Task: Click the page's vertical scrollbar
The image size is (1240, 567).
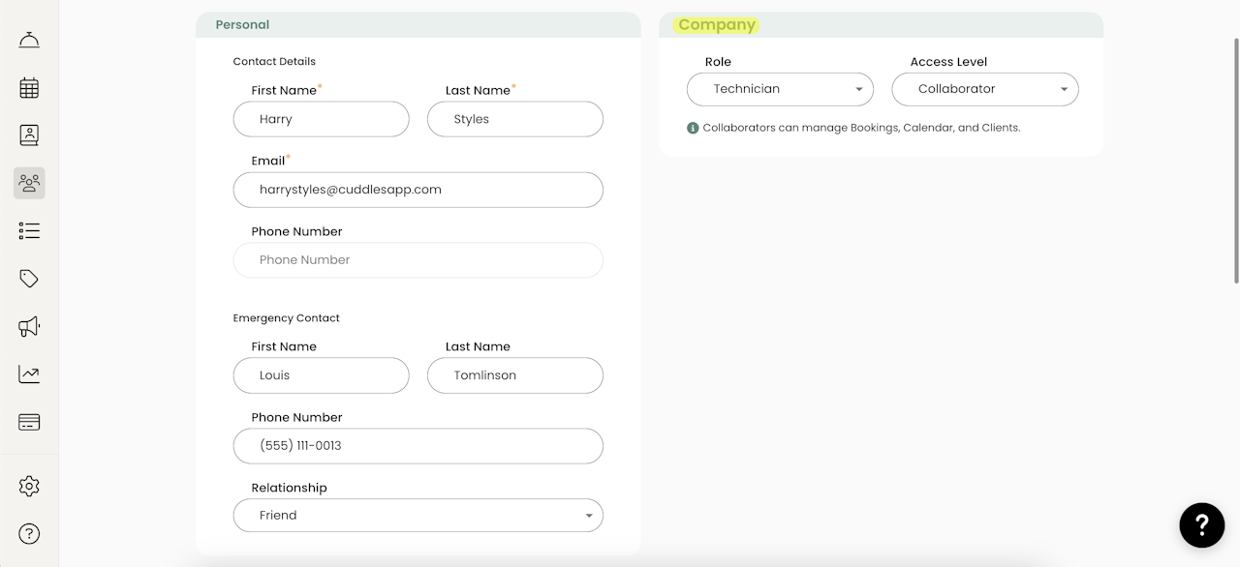Action: (x=1235, y=161)
